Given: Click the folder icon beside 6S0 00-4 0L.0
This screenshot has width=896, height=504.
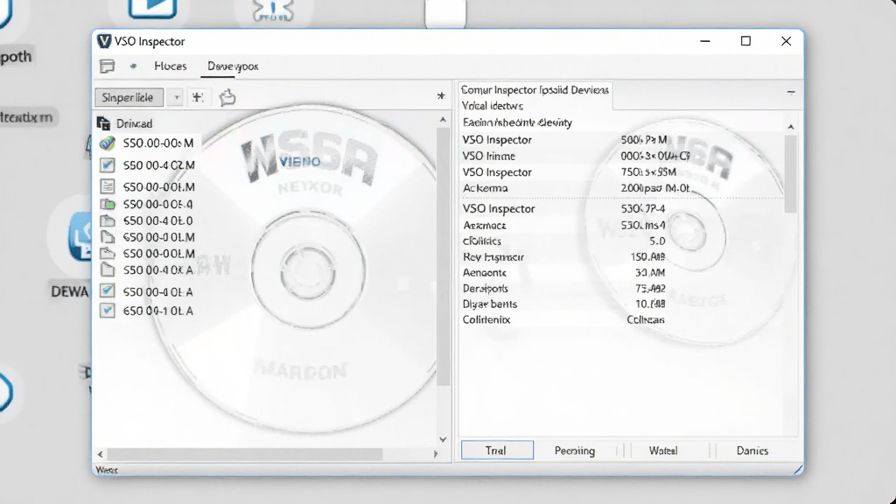Looking at the screenshot, I should point(107,220).
